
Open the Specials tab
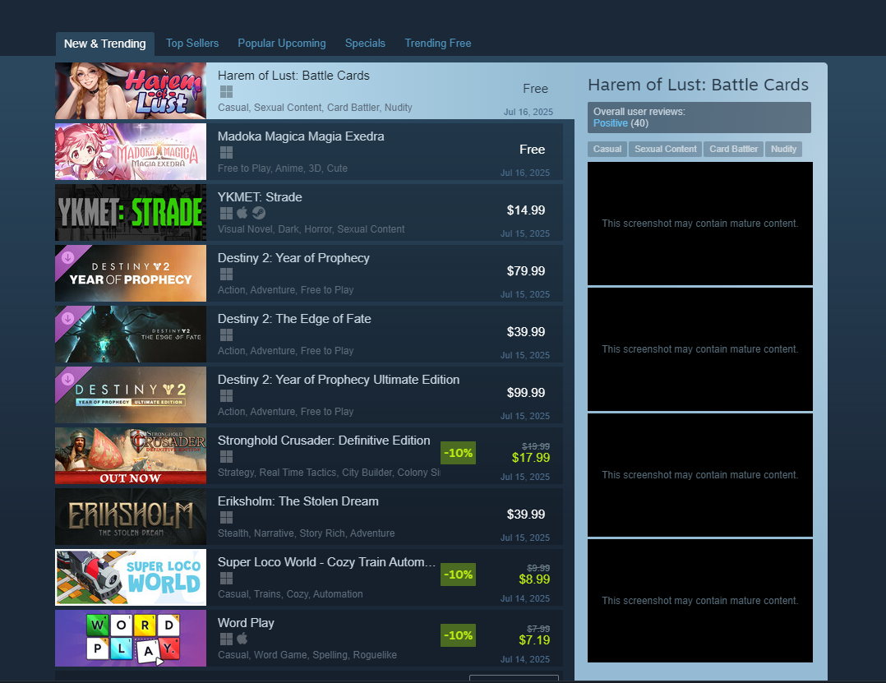(365, 43)
